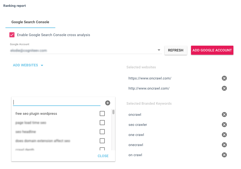Click the keyword list scrollbar

pos(113,112)
